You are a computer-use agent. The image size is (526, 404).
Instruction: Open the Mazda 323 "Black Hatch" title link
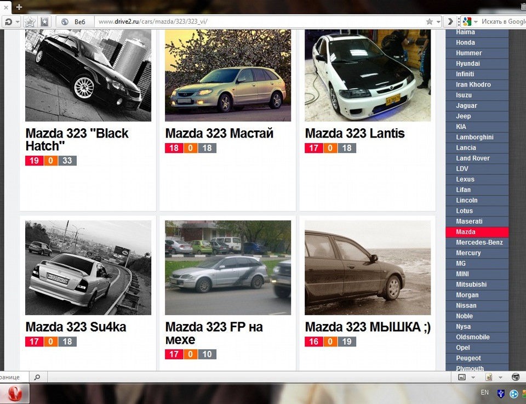[x=77, y=140]
